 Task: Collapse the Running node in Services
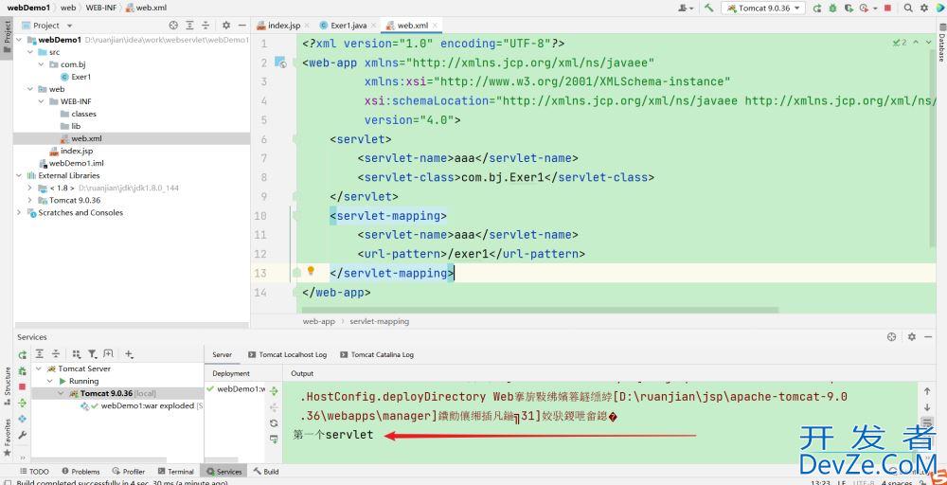coord(50,381)
